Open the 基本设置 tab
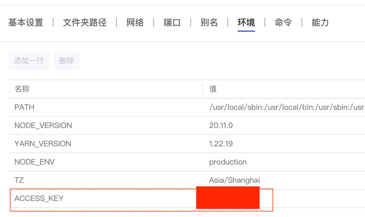 pos(26,23)
